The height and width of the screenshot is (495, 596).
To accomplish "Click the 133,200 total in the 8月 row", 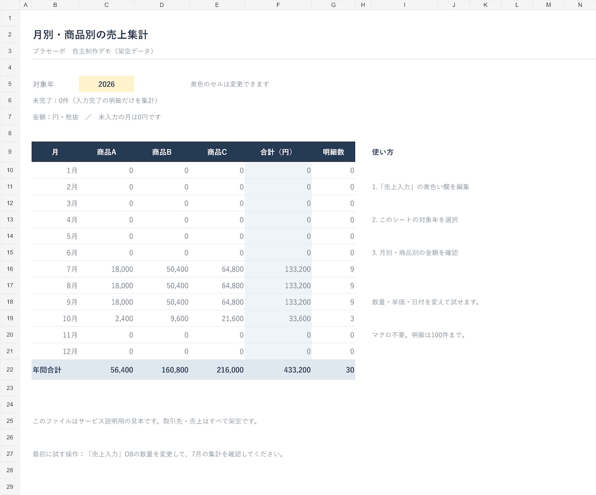I will click(x=278, y=285).
